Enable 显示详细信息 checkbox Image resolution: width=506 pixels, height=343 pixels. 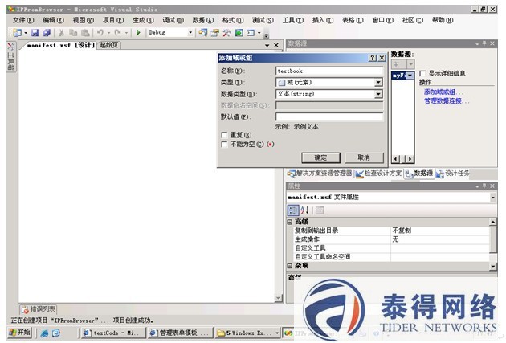click(422, 74)
